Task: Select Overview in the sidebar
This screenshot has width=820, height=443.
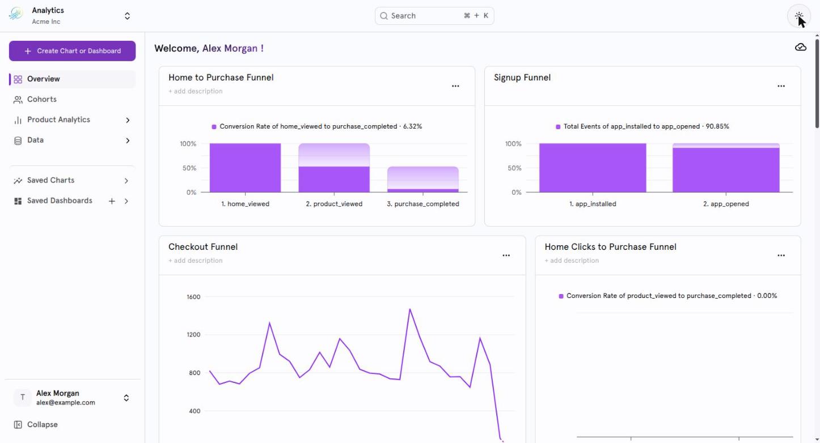Action: pos(72,79)
